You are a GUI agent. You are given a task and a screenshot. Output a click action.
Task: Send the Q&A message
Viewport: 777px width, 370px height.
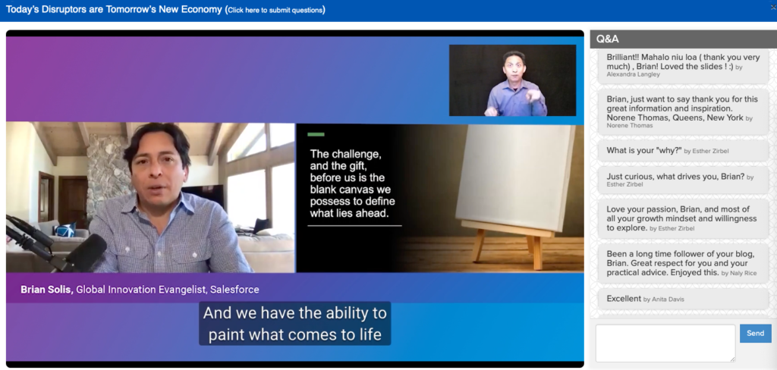click(755, 334)
